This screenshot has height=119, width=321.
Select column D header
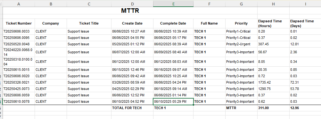132,4
